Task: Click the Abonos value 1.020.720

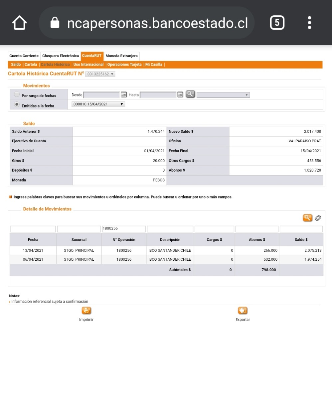Action: [312, 170]
